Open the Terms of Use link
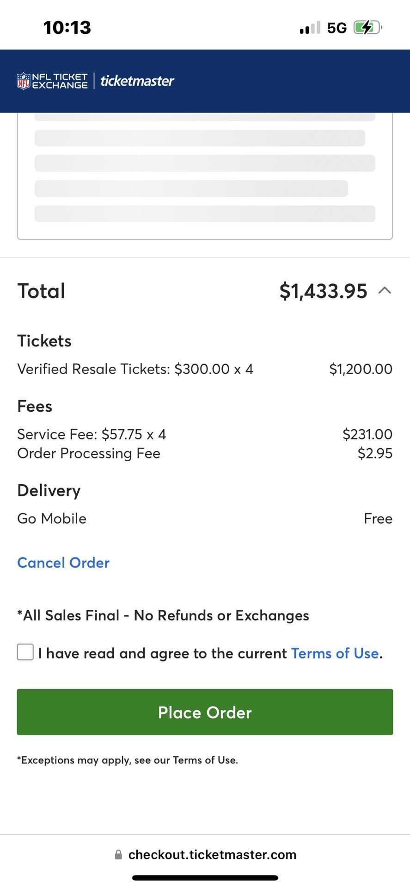This screenshot has height=889, width=410. (x=334, y=653)
